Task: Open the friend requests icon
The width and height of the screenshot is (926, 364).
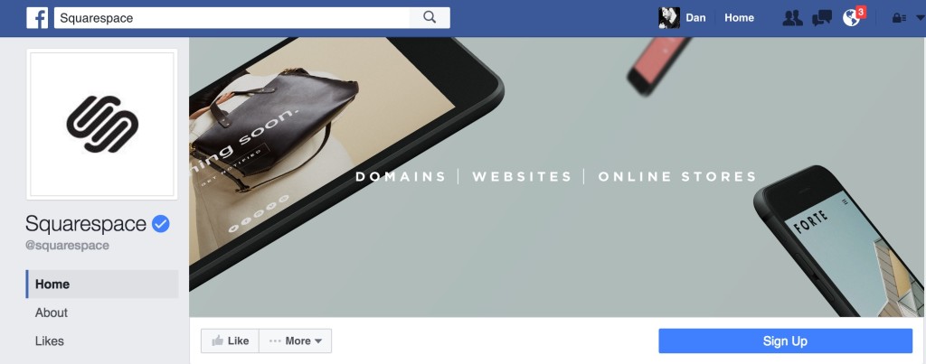Action: pyautogui.click(x=792, y=18)
